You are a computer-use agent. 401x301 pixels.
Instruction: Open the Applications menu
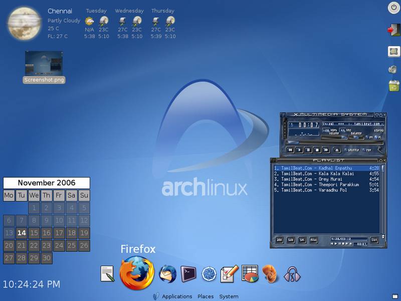[177, 296]
